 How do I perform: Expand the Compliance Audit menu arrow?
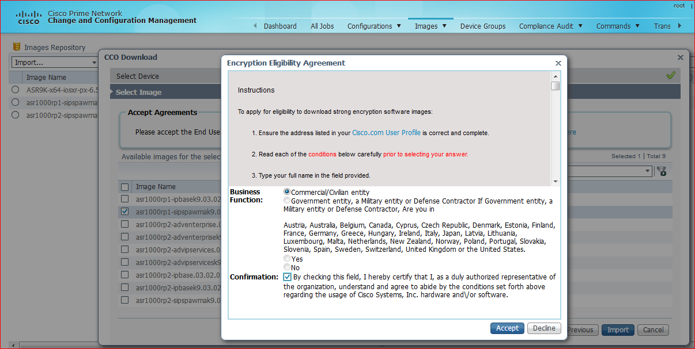pos(580,26)
